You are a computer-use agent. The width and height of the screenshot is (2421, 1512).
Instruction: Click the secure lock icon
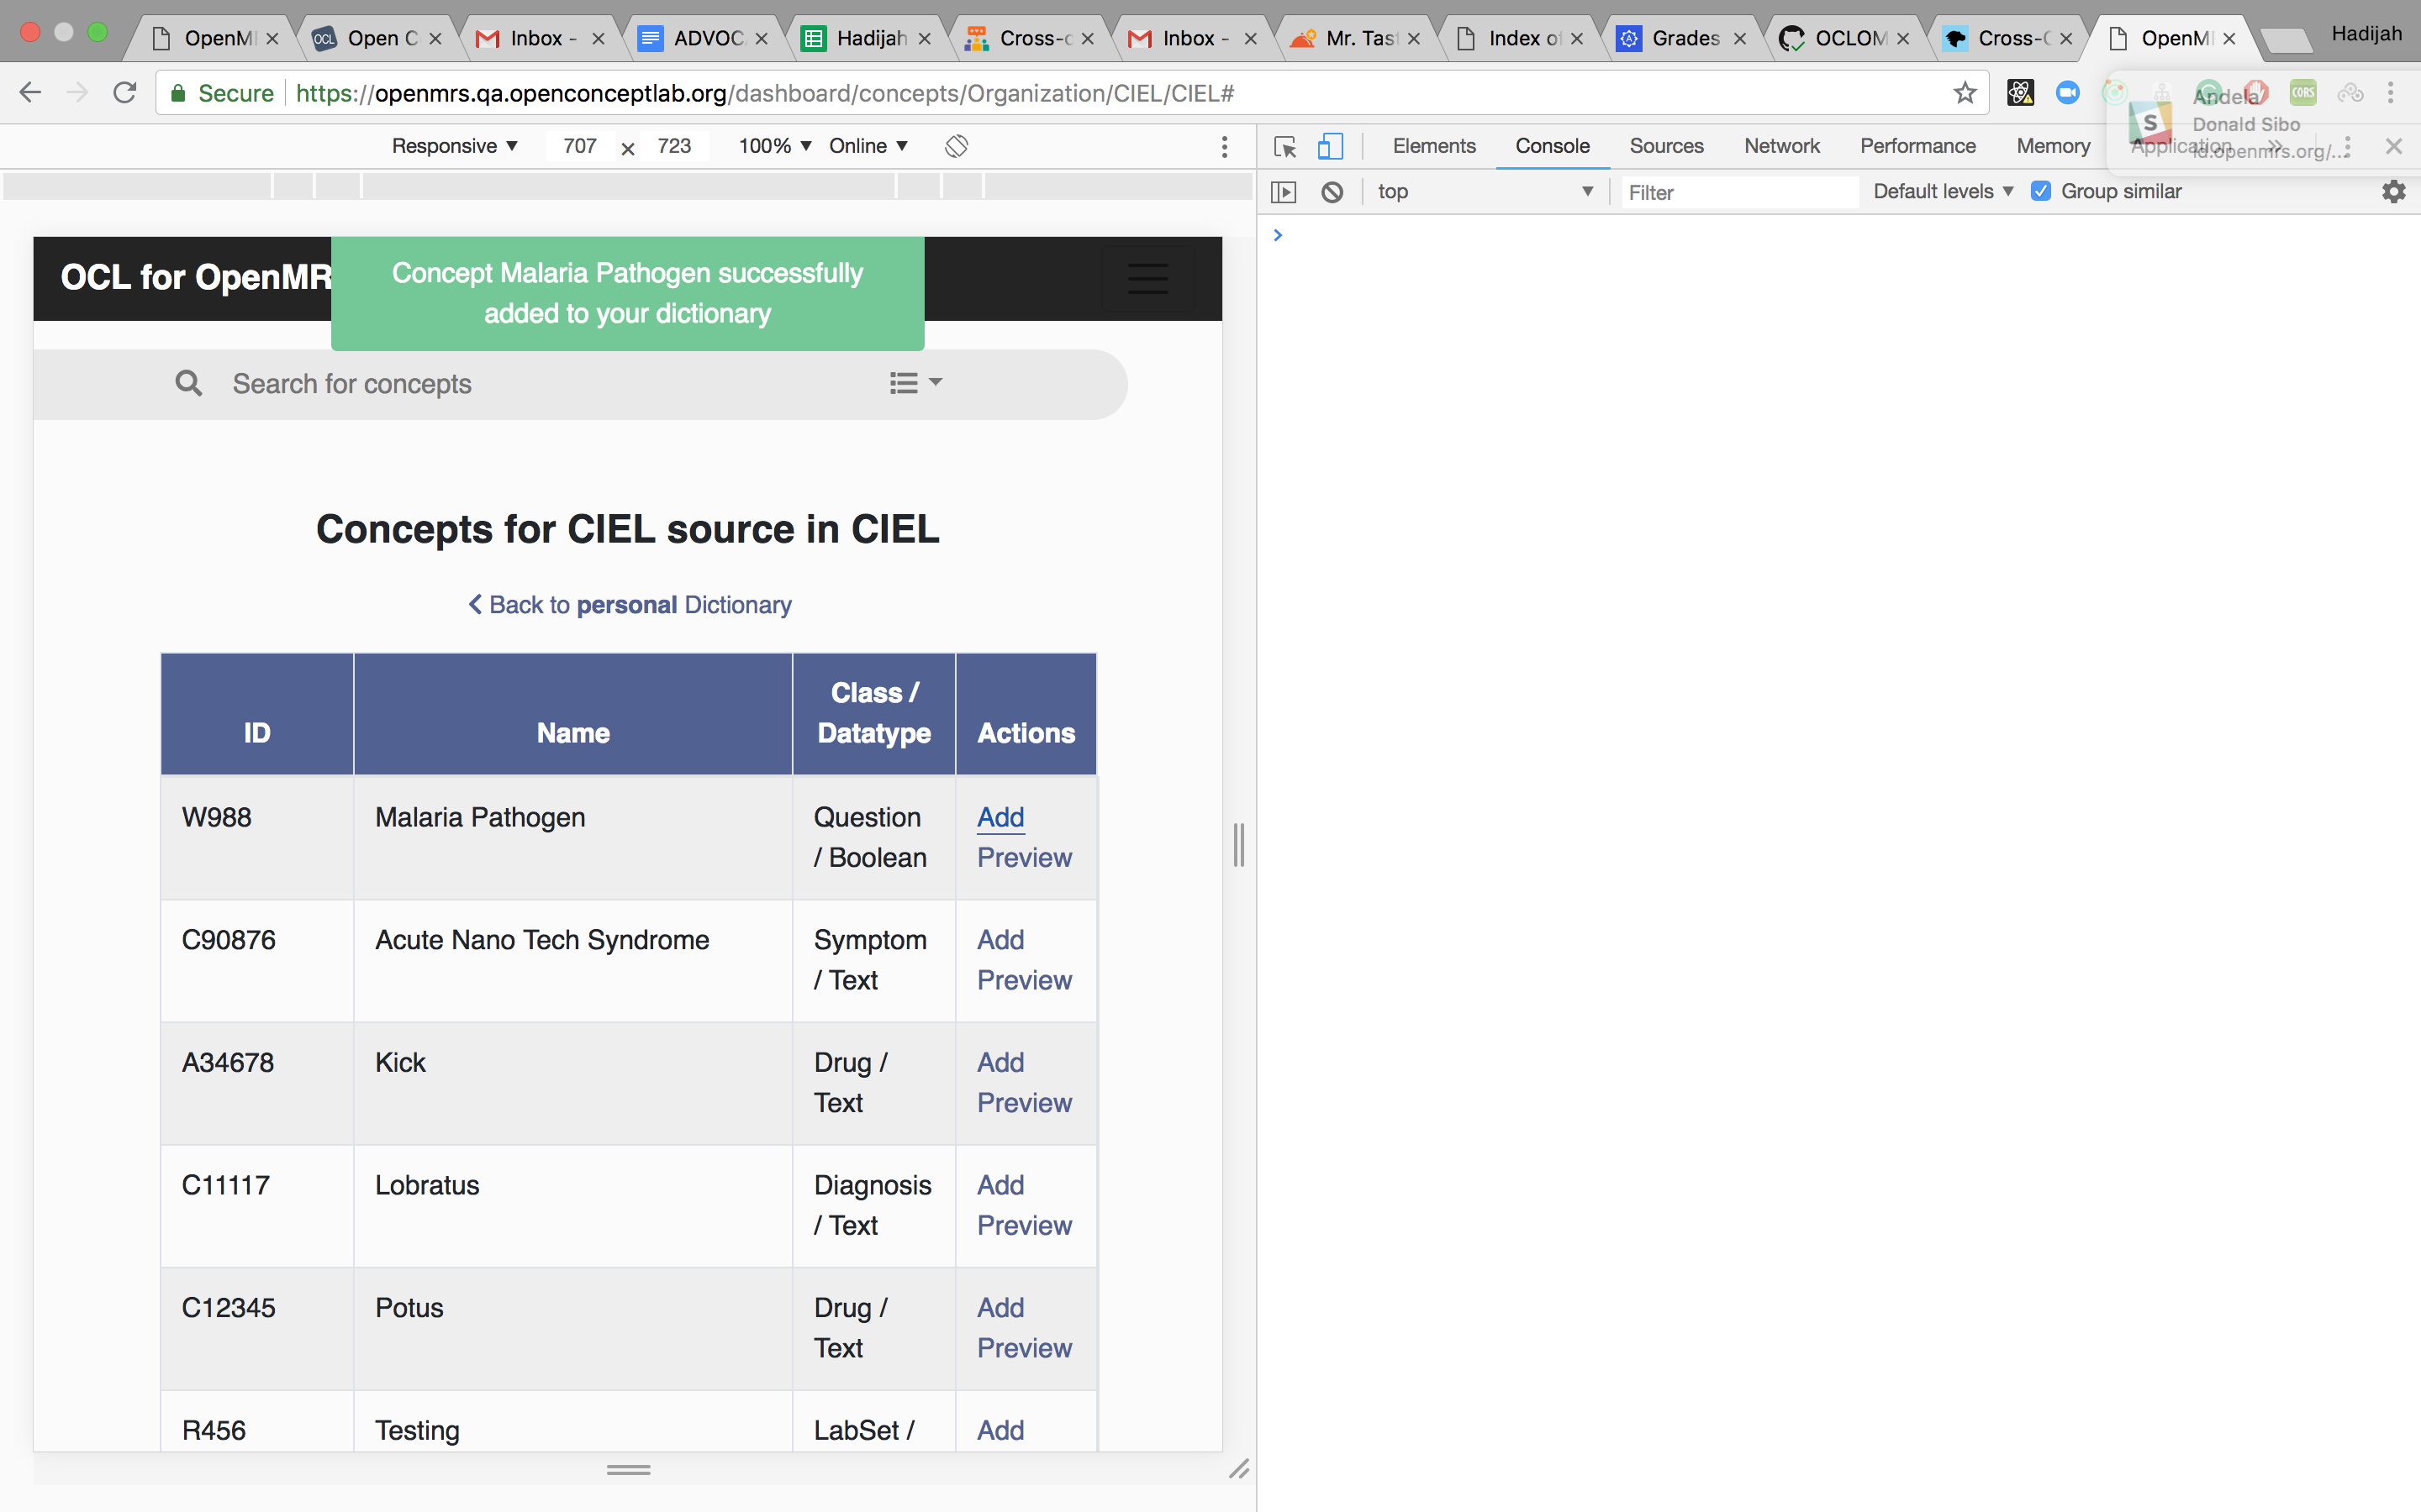178,93
